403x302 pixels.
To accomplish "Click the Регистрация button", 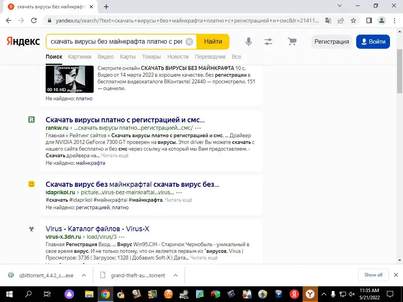I will click(331, 42).
